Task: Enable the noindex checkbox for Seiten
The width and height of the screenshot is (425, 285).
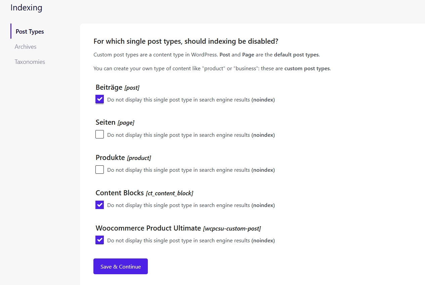Action: coord(99,134)
